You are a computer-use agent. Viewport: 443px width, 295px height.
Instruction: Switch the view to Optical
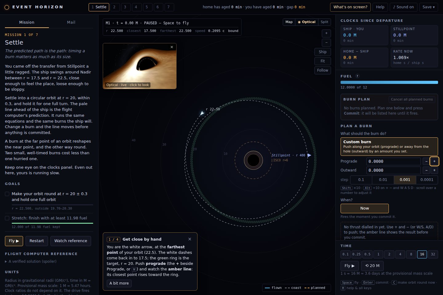[x=306, y=22]
